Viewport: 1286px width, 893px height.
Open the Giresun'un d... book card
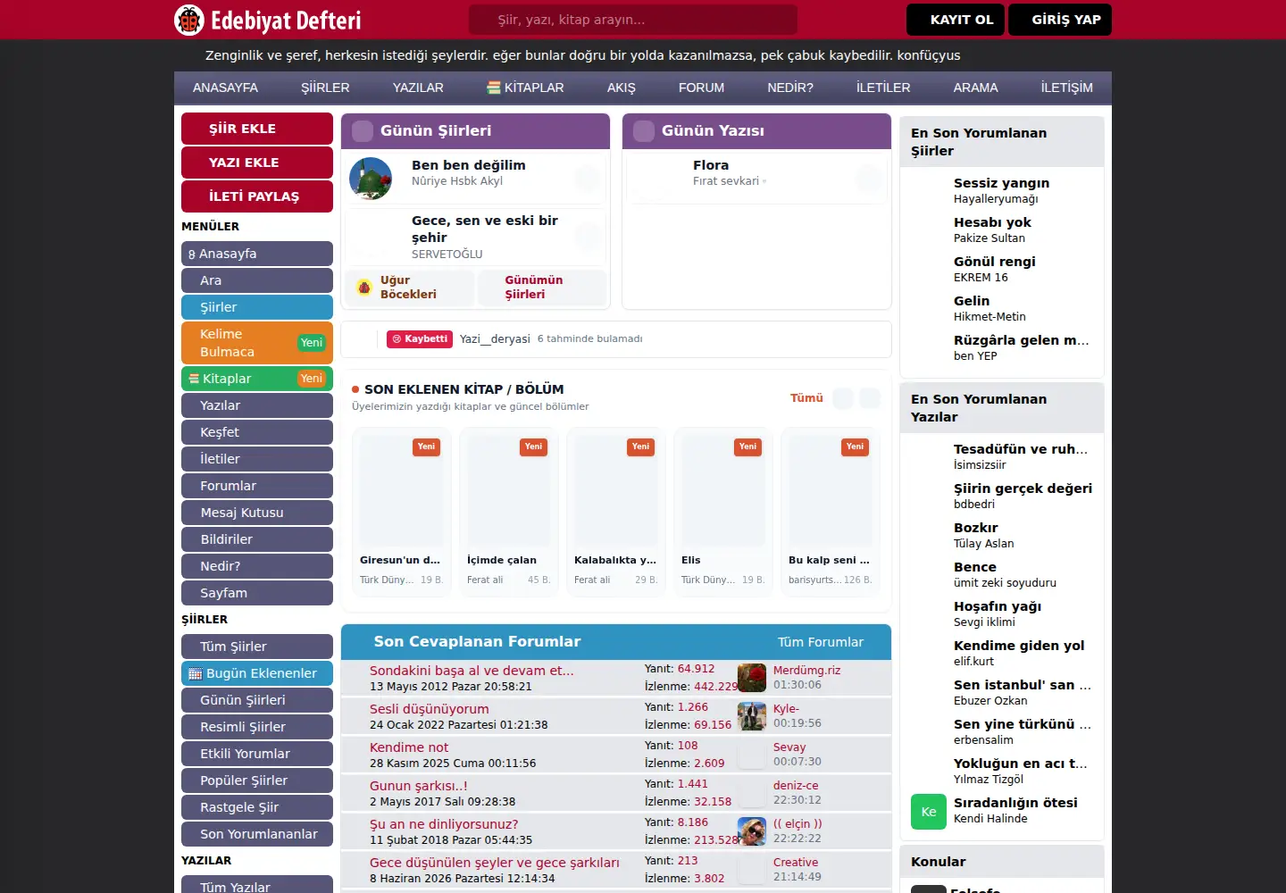click(x=402, y=511)
